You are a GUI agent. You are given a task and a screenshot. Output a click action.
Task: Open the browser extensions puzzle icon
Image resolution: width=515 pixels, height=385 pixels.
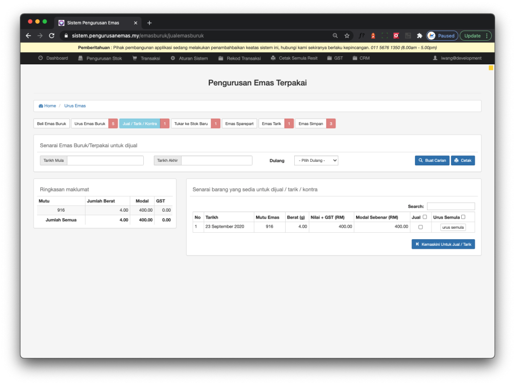419,36
